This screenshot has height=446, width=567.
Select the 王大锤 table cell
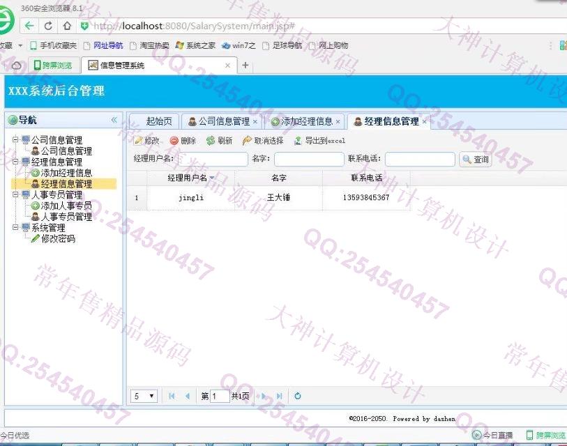pos(279,198)
